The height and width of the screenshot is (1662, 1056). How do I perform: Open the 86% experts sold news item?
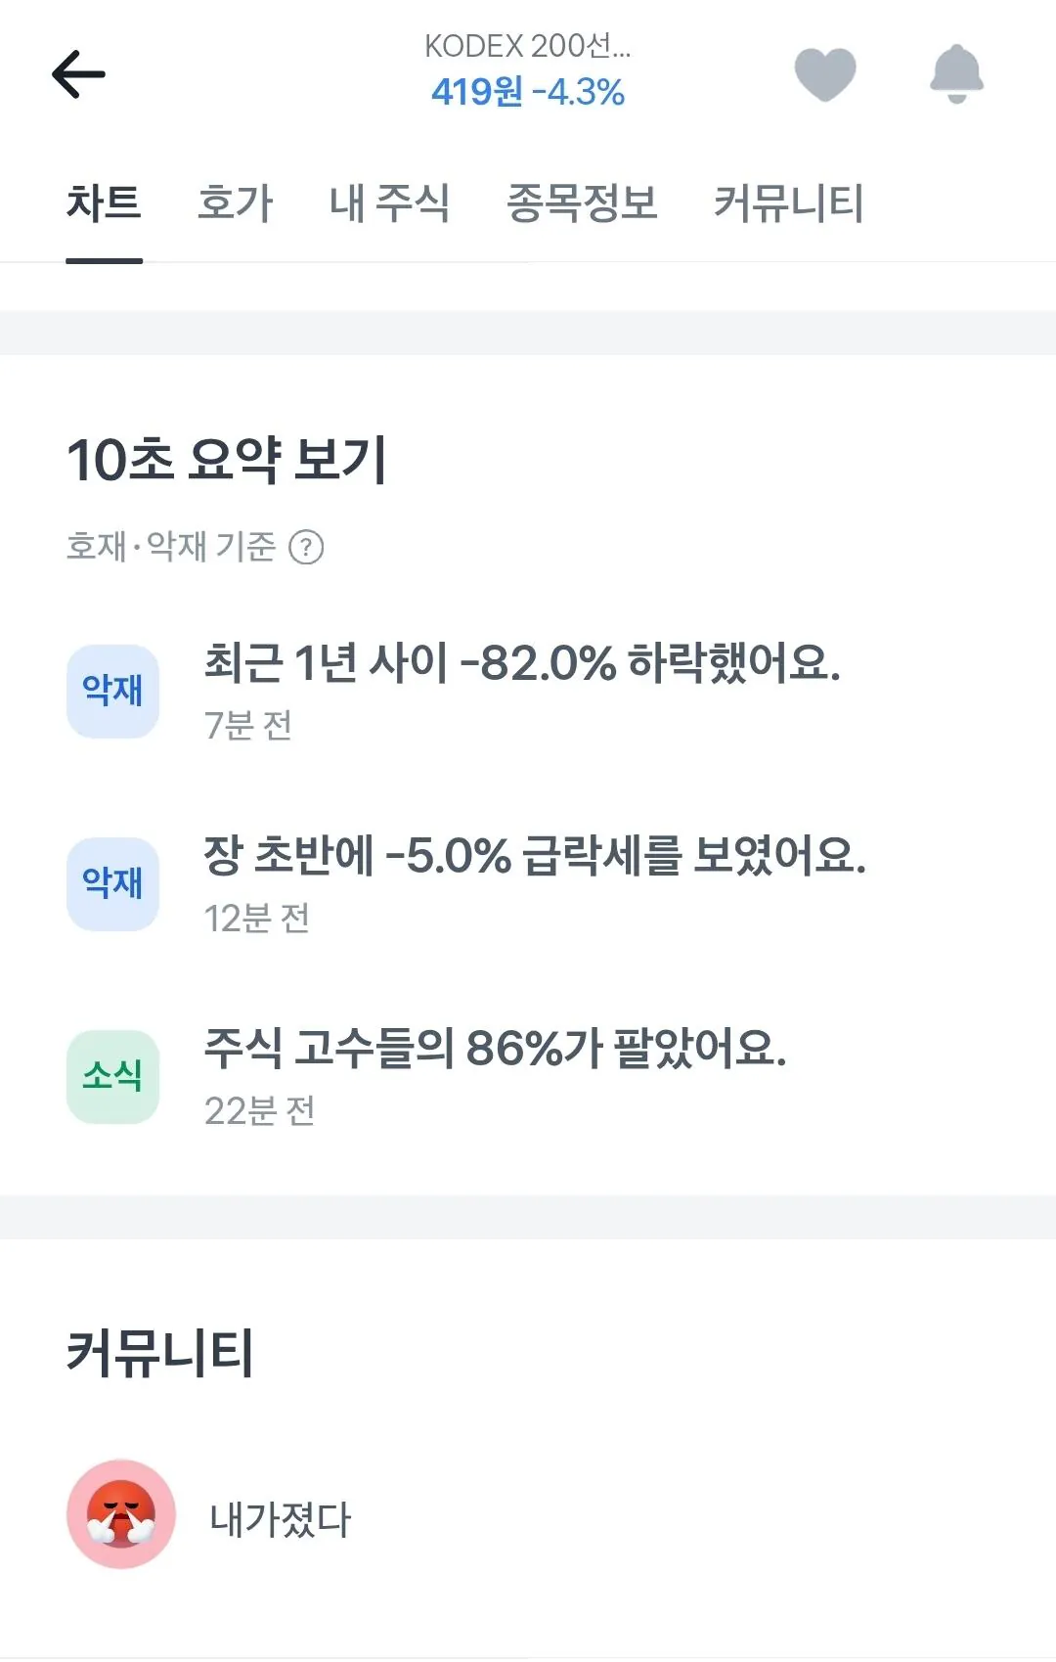pos(495,1049)
